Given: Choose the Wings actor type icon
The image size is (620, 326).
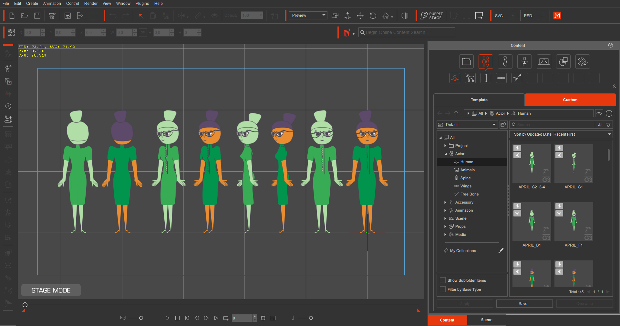Looking at the screenshot, I should click(501, 78).
